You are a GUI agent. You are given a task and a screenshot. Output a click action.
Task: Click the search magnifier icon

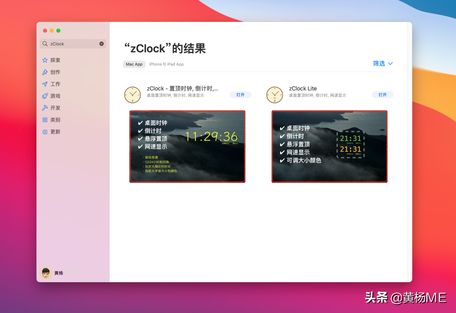click(x=45, y=44)
